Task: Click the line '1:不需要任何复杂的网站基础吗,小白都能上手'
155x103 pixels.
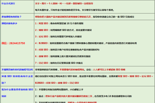Action: click(59, 90)
